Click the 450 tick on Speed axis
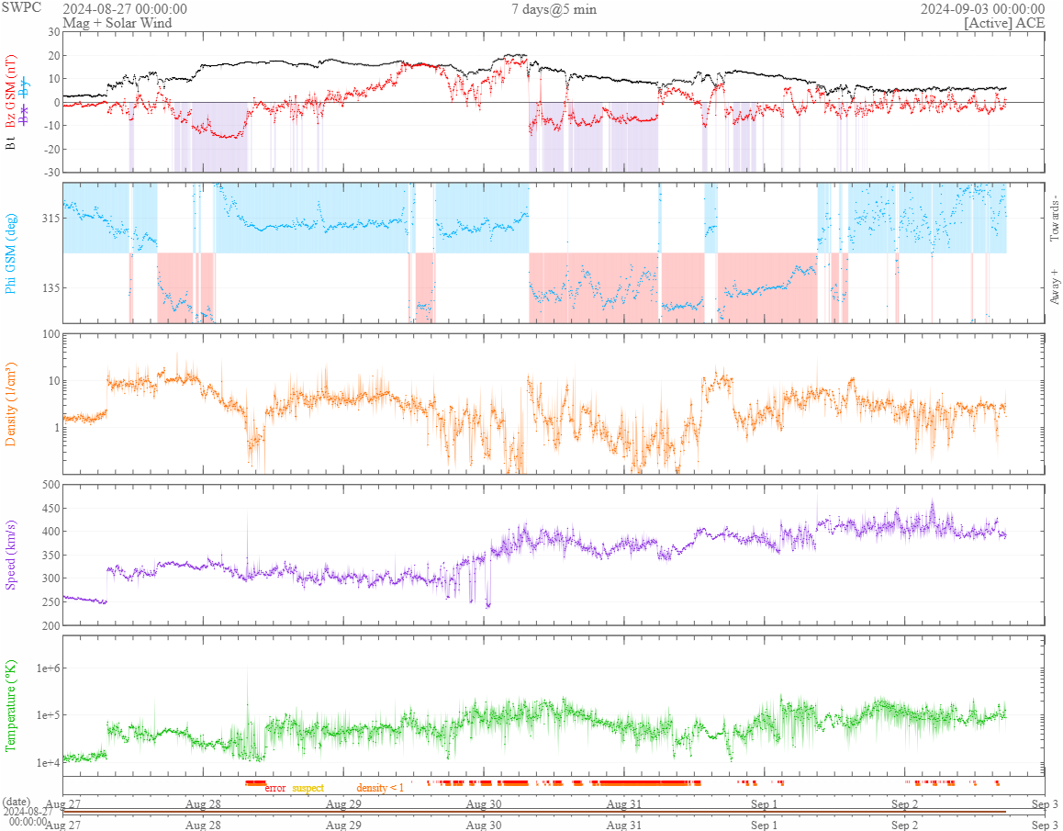This screenshot has width=1063, height=831. (51, 509)
